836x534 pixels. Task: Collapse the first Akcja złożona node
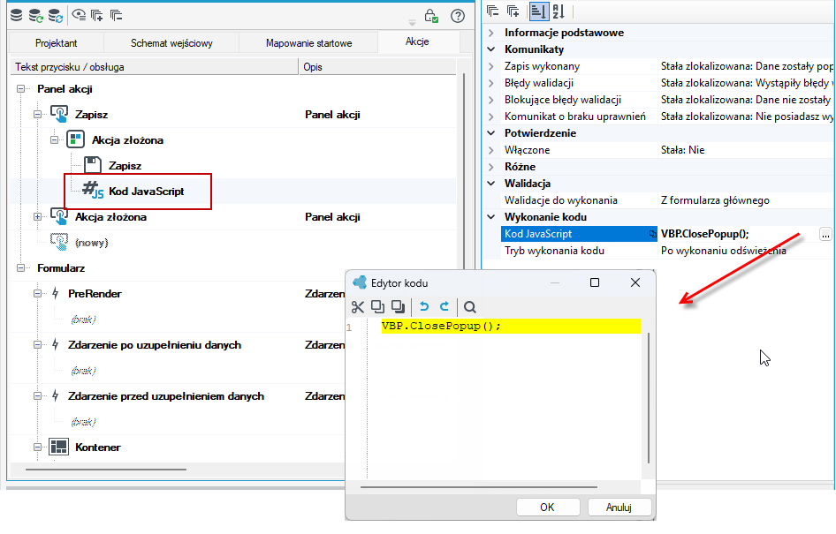55,140
